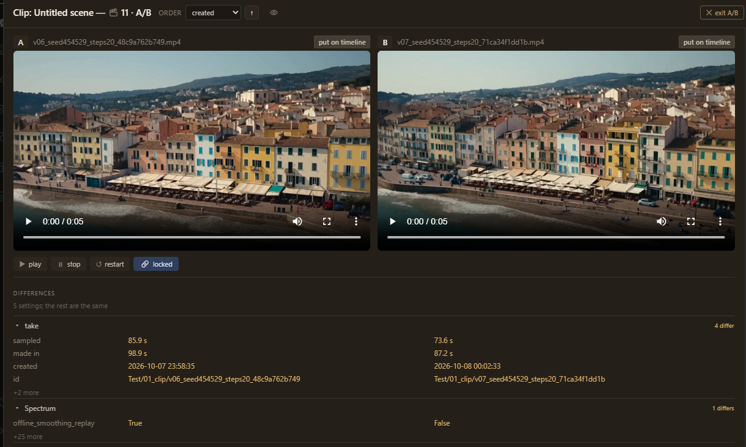
Task: Click created value 2026-10-07 23:58:35
Action: [161, 366]
